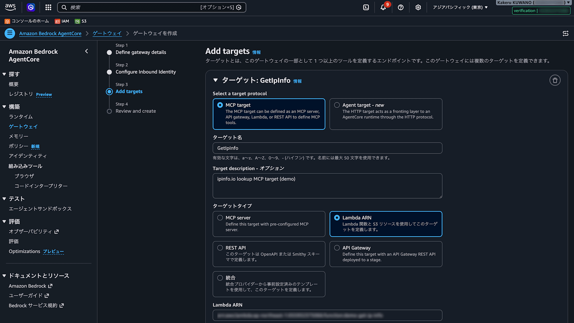This screenshot has width=574, height=323.
Task: Choose 統合 target type
Action: click(269, 284)
